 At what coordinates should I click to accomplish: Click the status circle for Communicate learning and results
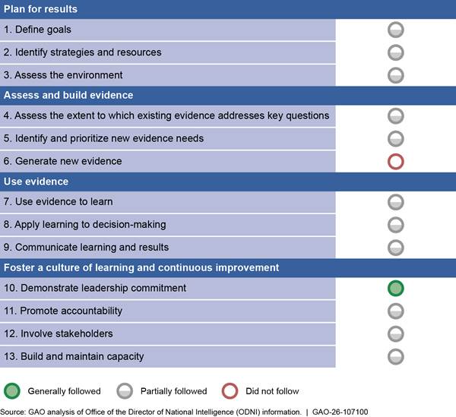pyautogui.click(x=395, y=248)
